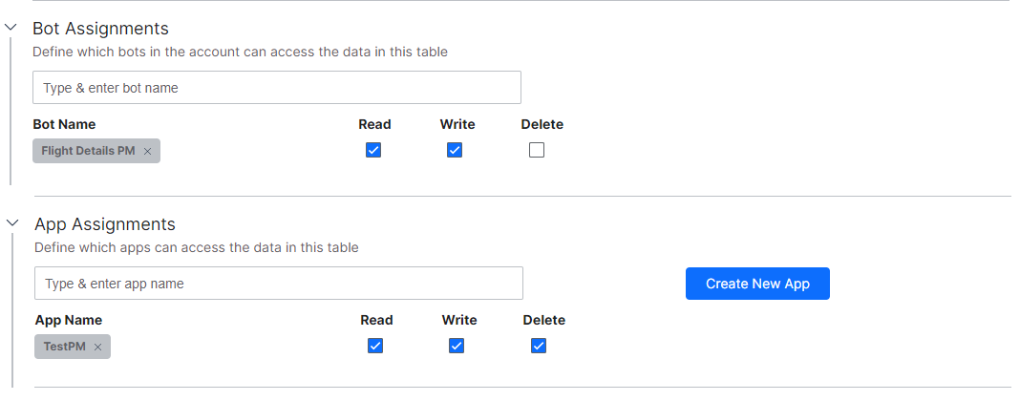This screenshot has width=1020, height=401.
Task: Select the Flight Details PM bot chip label
Action: (88, 151)
